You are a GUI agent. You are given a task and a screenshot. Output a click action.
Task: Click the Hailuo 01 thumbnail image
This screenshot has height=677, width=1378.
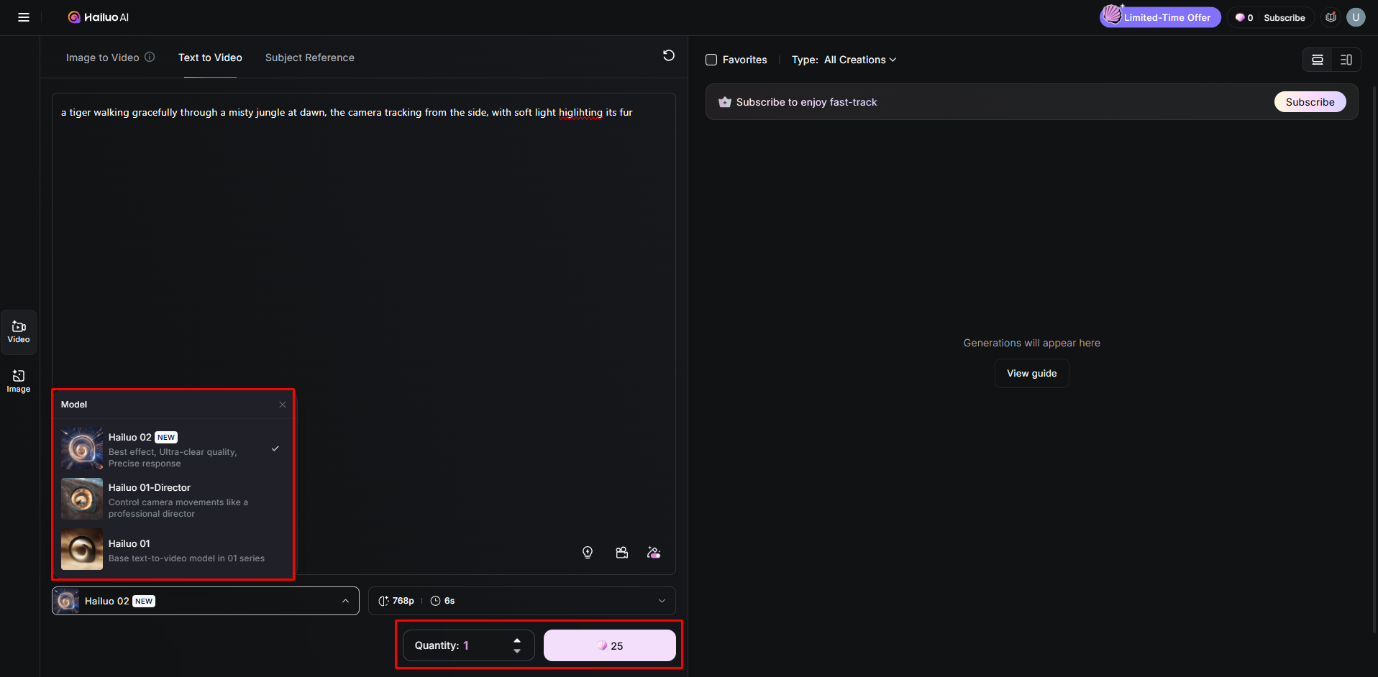coord(82,549)
